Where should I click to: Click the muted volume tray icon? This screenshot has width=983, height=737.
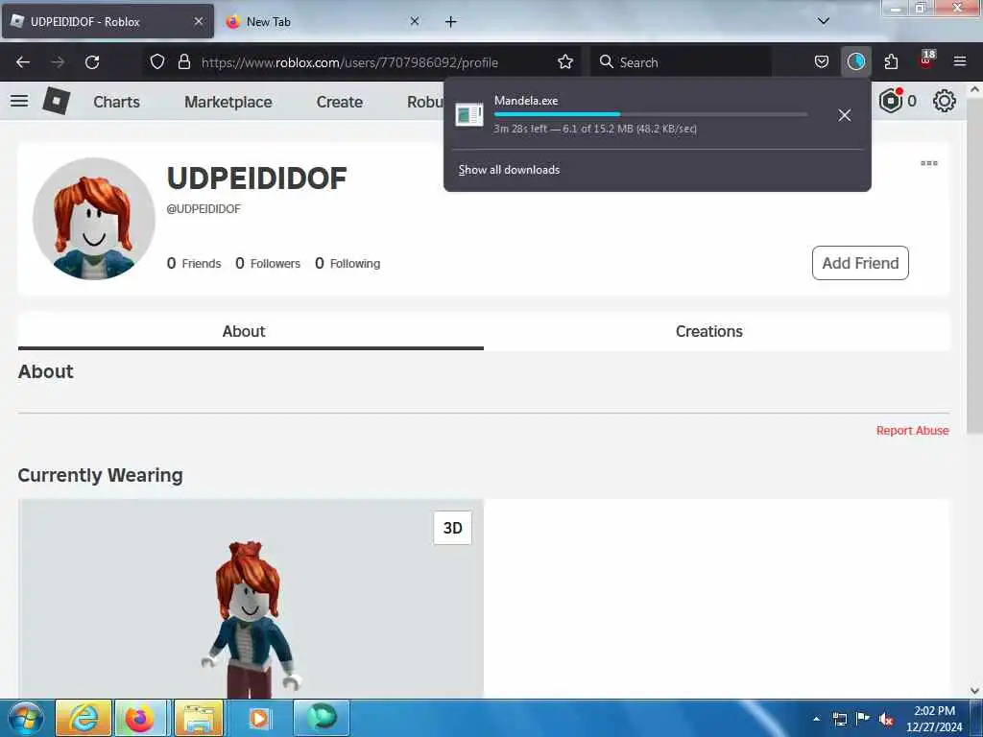886,719
